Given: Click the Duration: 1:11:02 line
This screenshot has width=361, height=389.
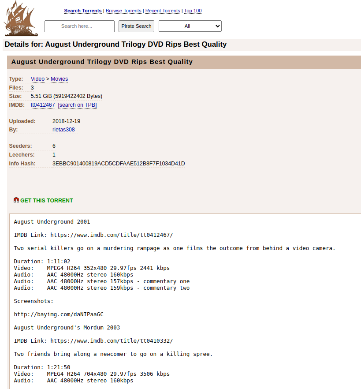Looking at the screenshot, I should point(42,262).
